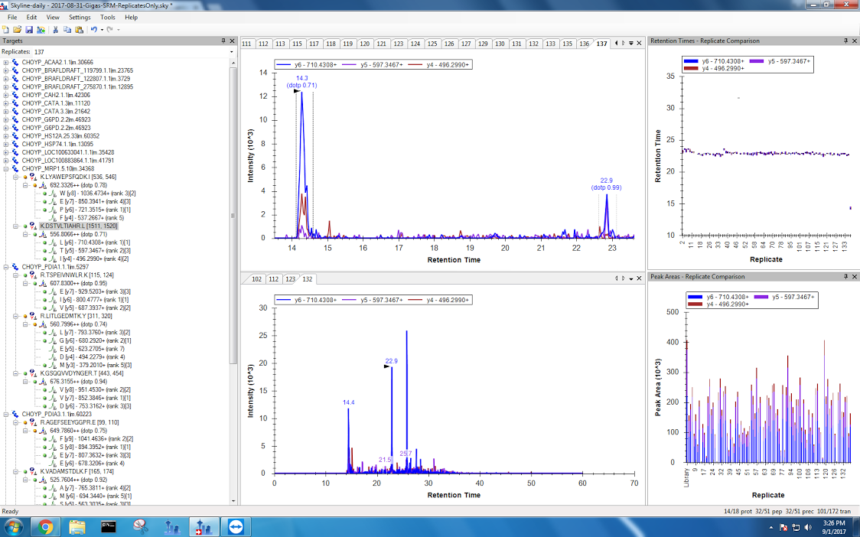Image resolution: width=860 pixels, height=537 pixels.
Task: Open the Settings menu
Action: 79,17
